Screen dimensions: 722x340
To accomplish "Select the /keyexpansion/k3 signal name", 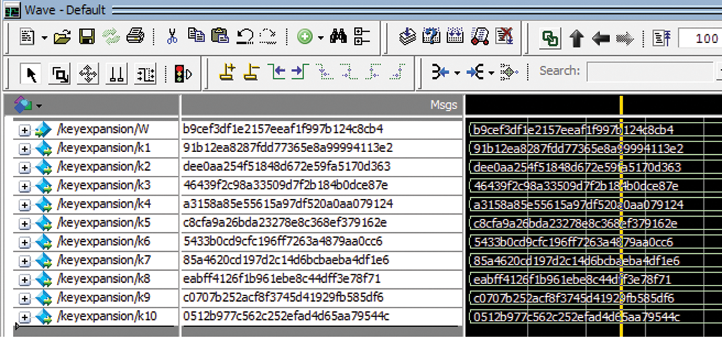I will [x=104, y=186].
